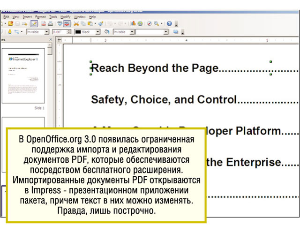Viewport: 300px width, 226px height.
Task: Click the Line pencil icon
Action: click(10, 32)
